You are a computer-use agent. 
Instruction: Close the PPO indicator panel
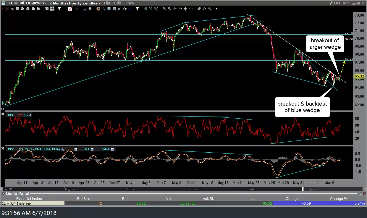point(3,148)
